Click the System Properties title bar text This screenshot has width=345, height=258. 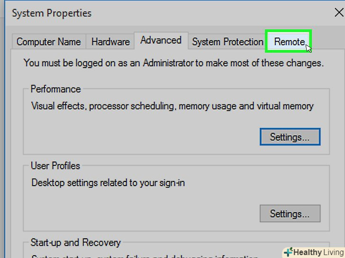coord(52,13)
